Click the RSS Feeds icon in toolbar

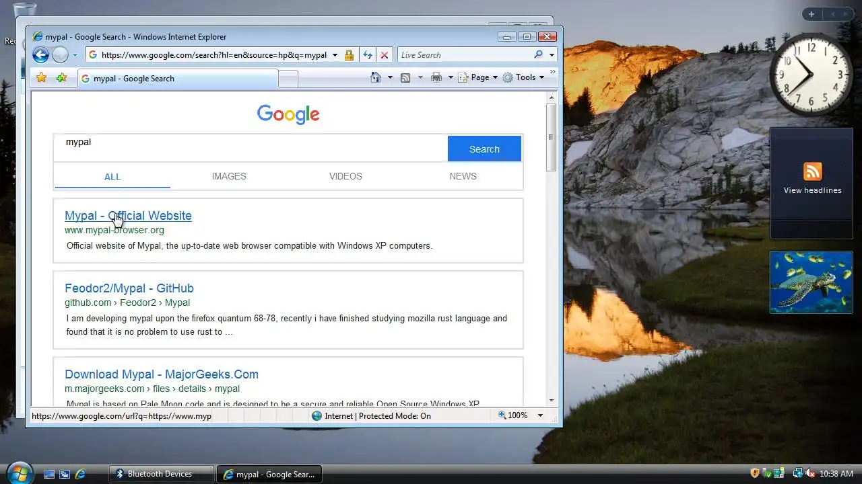405,77
